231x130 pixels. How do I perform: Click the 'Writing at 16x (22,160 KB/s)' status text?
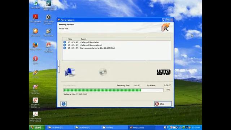coord(75,94)
